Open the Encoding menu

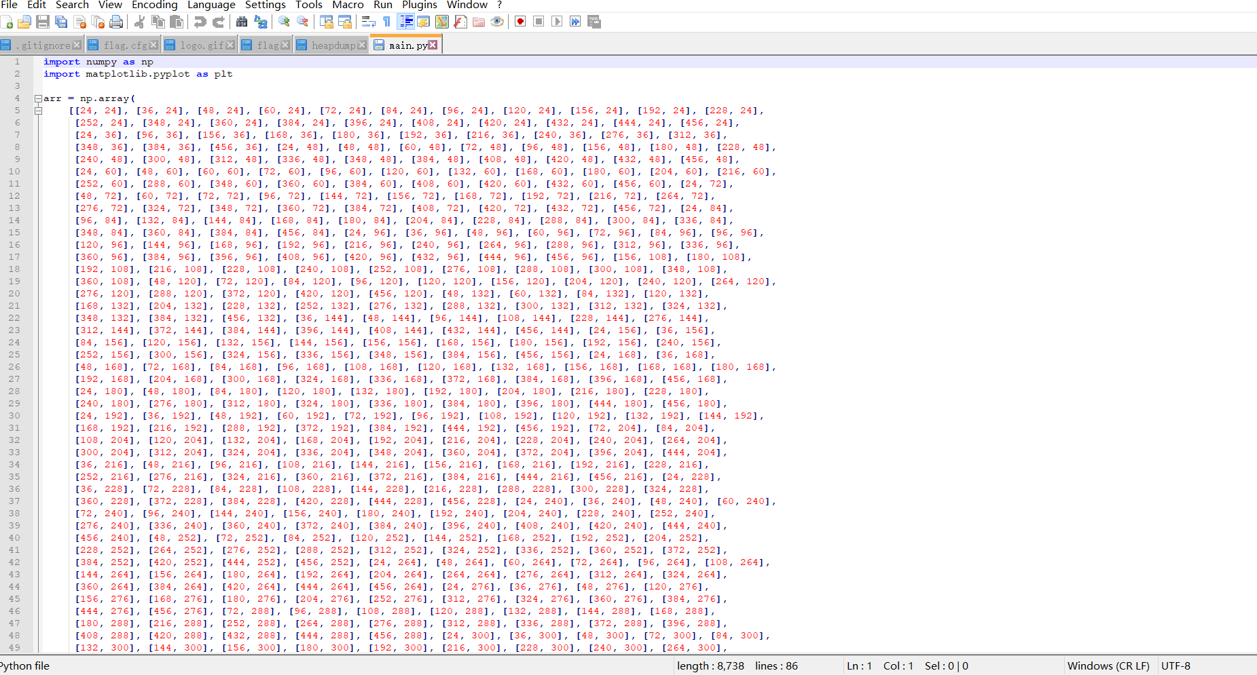154,5
